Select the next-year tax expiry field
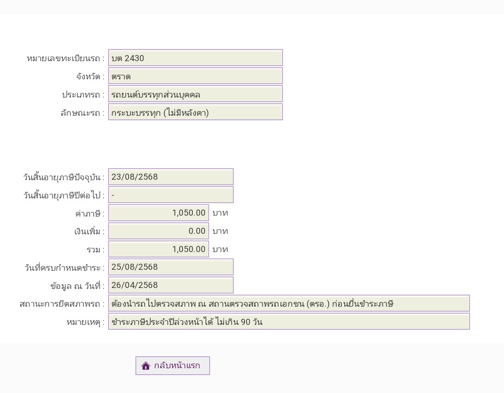The height and width of the screenshot is (393, 504). pos(170,195)
